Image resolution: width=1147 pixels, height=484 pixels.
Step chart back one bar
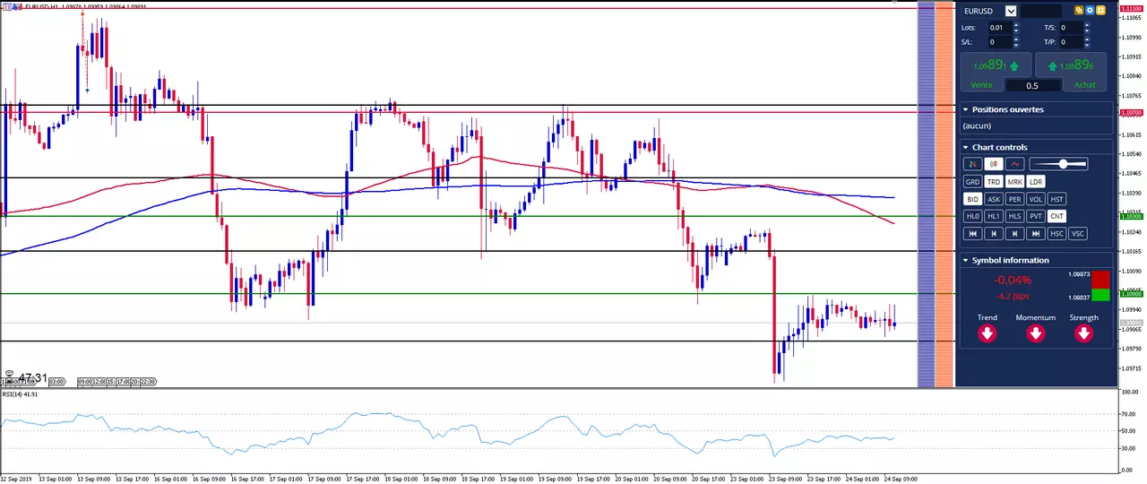[x=993, y=233]
